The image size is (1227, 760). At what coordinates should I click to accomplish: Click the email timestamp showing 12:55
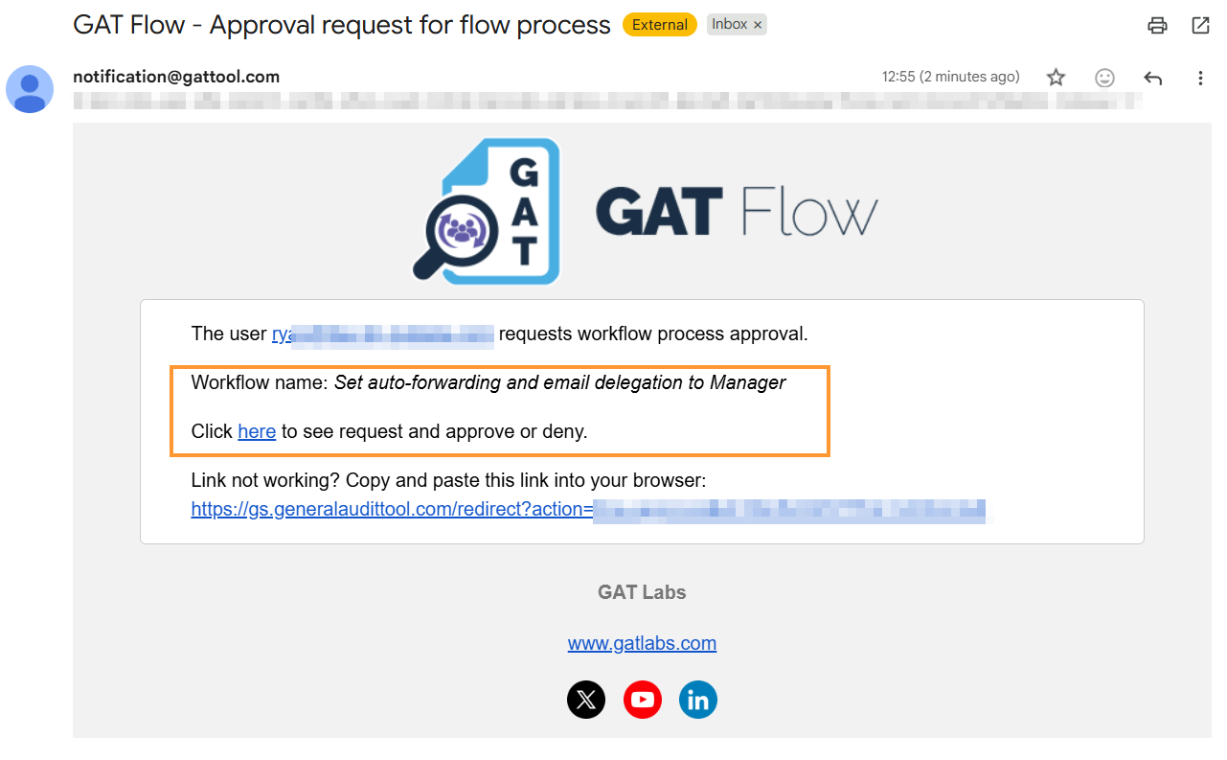click(x=950, y=77)
